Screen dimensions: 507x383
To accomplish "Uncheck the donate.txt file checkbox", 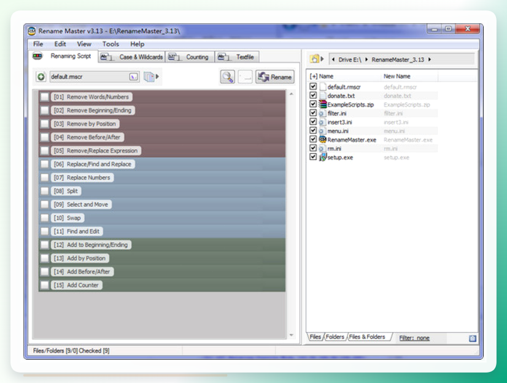I will pos(313,95).
